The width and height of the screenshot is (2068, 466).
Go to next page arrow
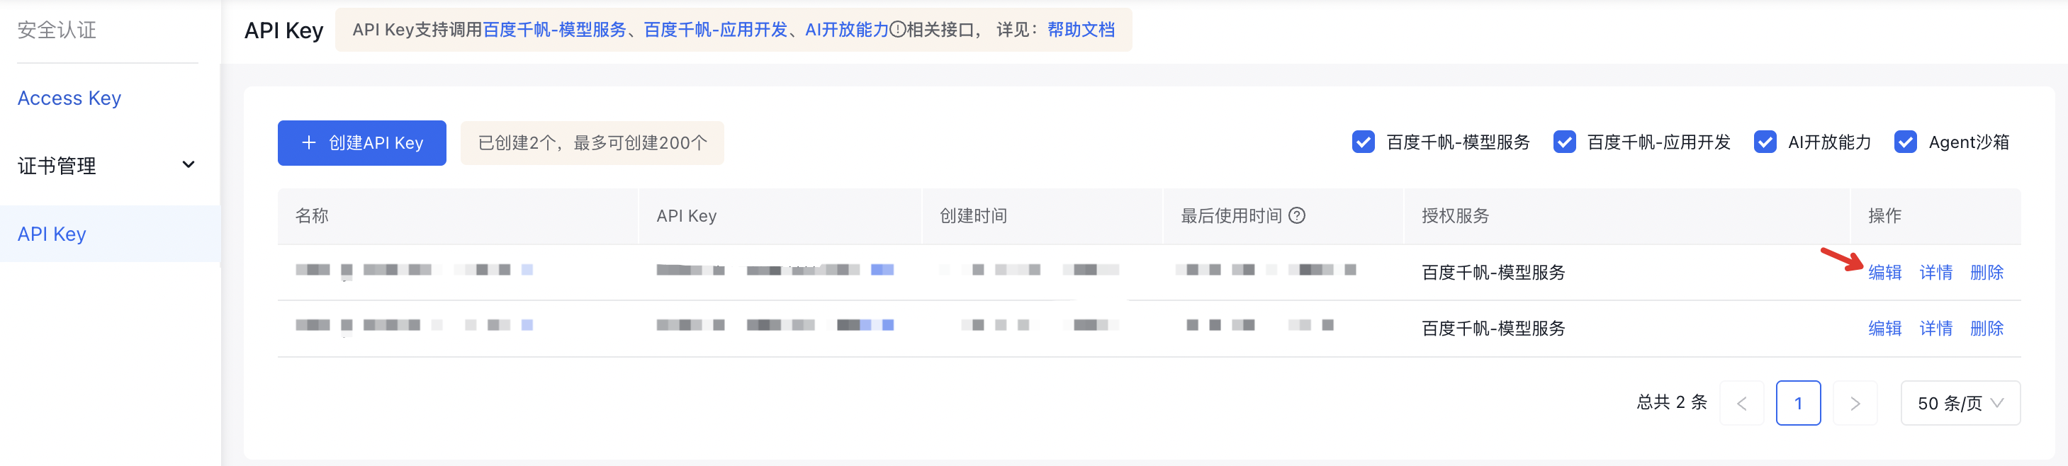click(x=1855, y=403)
